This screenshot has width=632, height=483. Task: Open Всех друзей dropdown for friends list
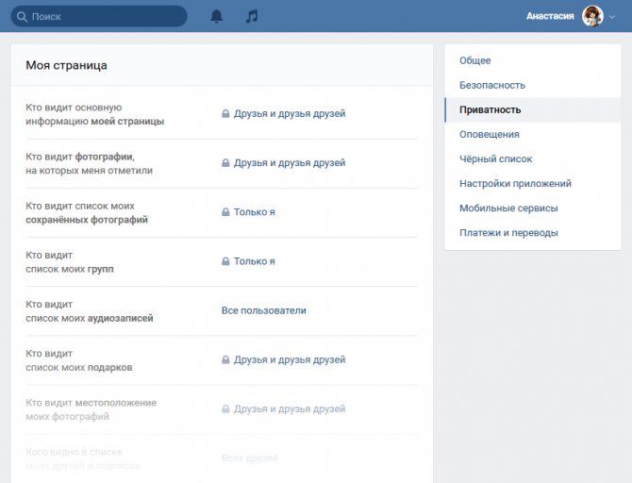pos(249,458)
